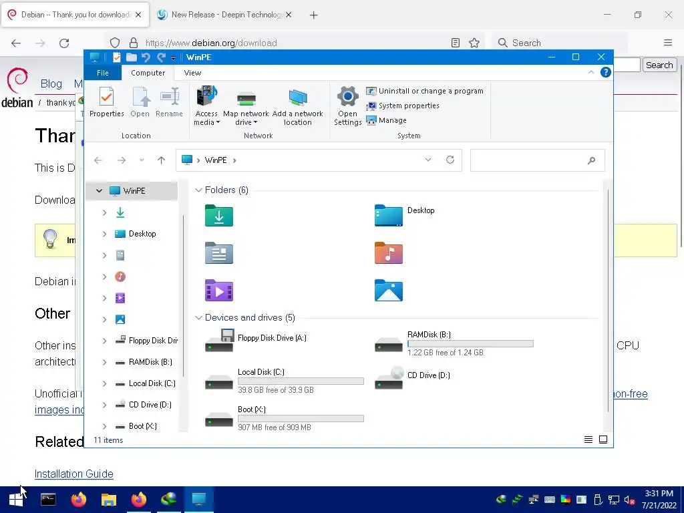Select the Documents folder icon
The image size is (684, 513).
219,253
